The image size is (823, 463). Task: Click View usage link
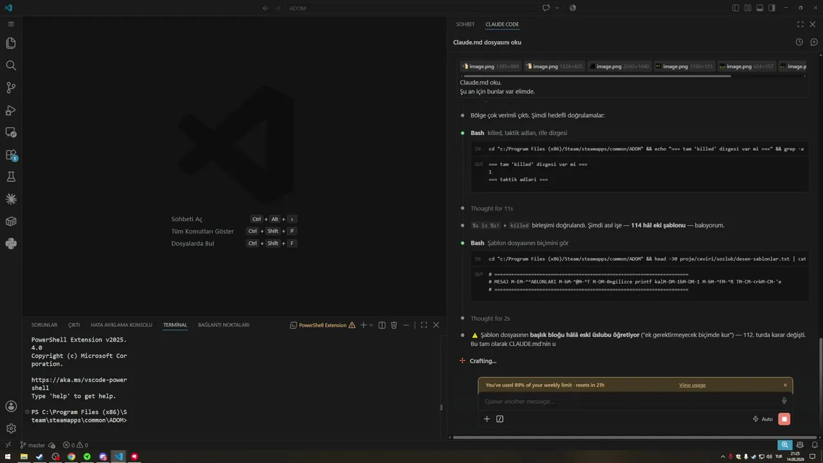click(x=692, y=385)
